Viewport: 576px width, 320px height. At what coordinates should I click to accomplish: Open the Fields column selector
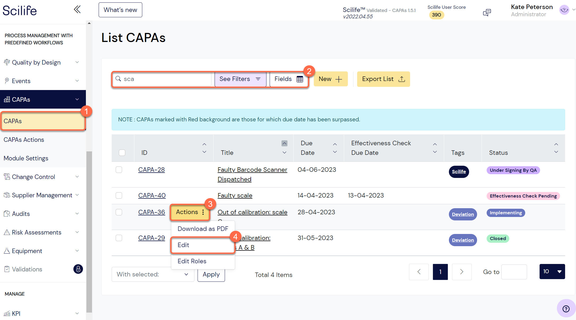[289, 79]
